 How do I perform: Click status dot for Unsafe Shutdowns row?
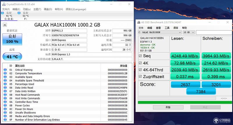coord(5,112)
